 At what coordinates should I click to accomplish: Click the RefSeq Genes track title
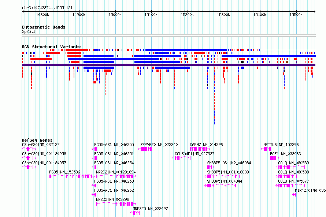tap(37, 140)
